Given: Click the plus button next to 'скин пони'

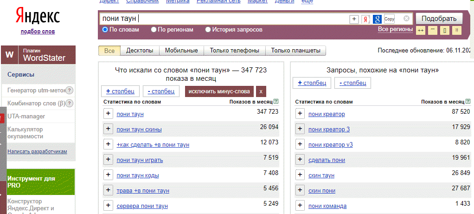Looking at the screenshot, I should (x=300, y=190).
